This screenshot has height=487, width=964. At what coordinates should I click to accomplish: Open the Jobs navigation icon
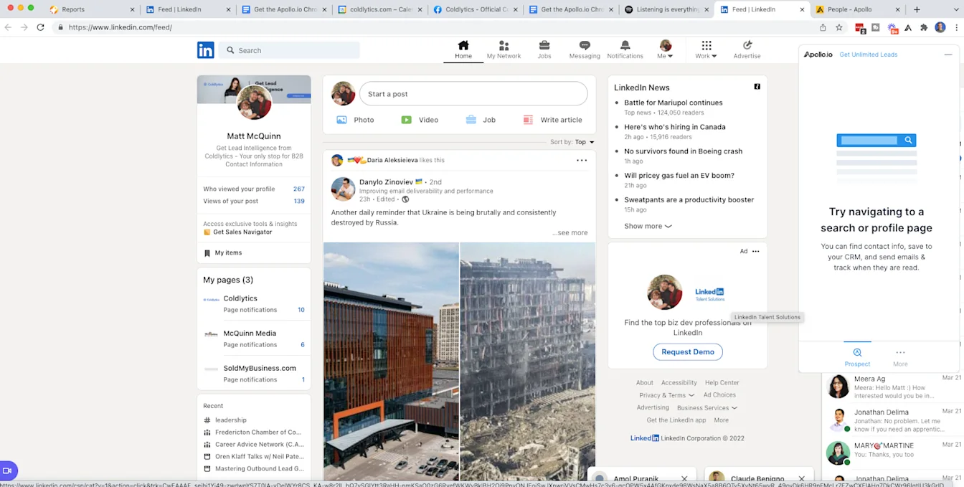click(x=544, y=50)
